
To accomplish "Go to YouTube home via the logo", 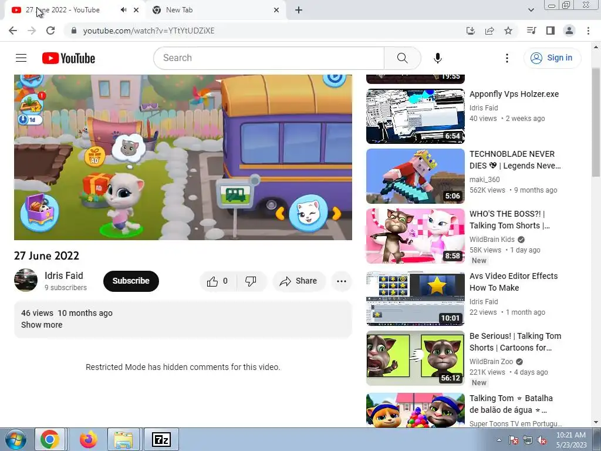I will tap(69, 58).
